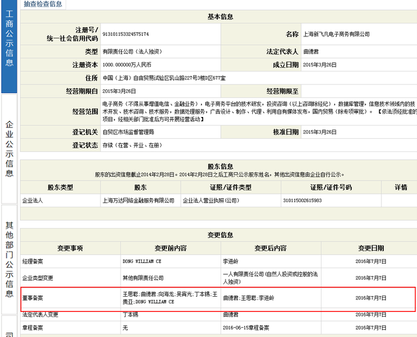Click the 成立日期 value 2015年3月26日

[320, 65]
